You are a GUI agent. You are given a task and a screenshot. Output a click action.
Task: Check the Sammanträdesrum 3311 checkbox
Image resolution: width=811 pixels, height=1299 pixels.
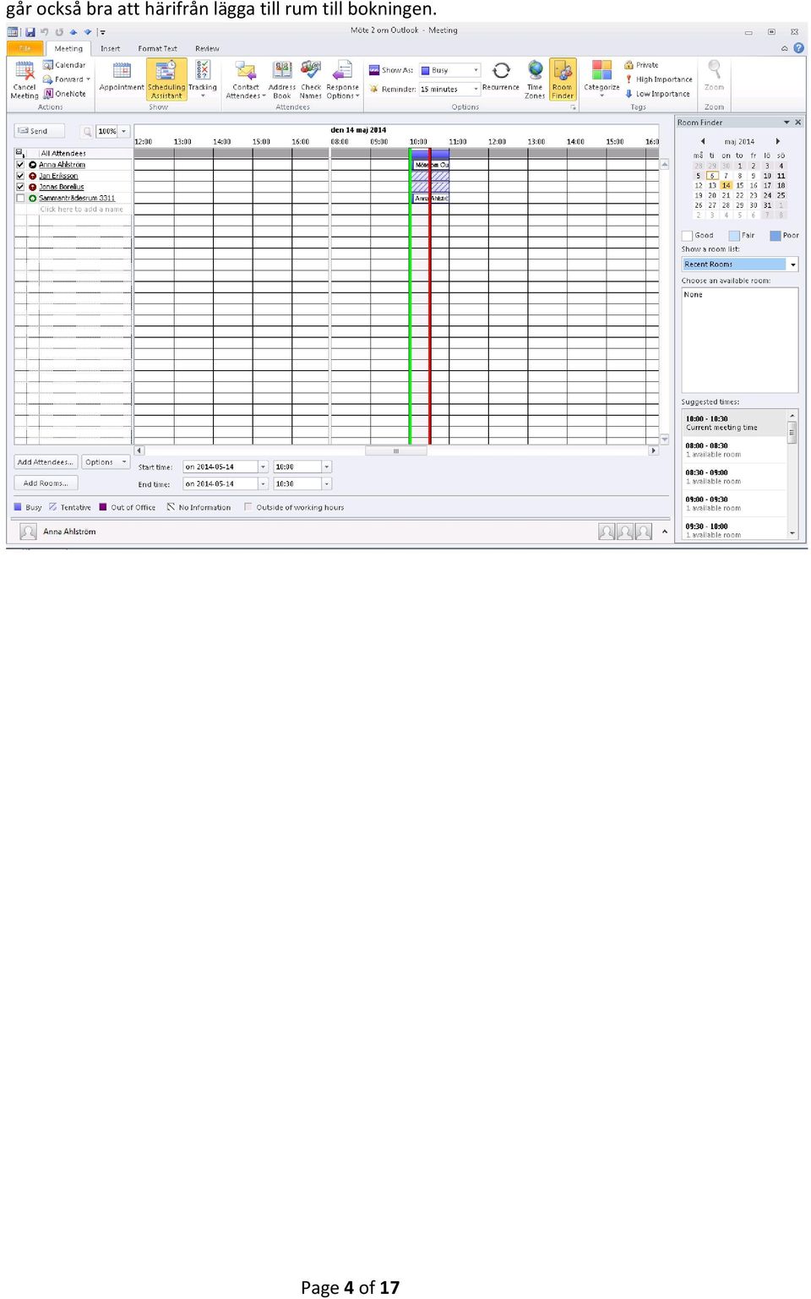[x=20, y=198]
